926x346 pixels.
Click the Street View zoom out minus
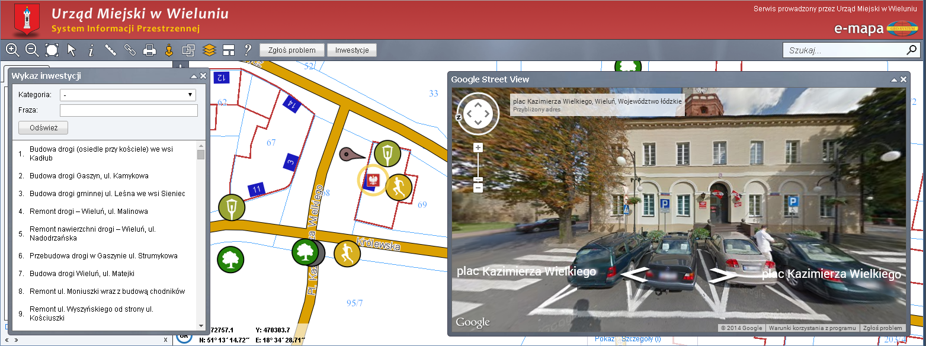[478, 188]
